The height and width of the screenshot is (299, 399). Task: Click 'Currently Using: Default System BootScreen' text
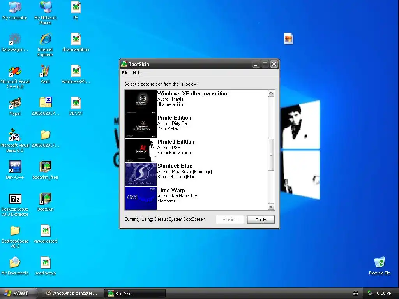[165, 219]
